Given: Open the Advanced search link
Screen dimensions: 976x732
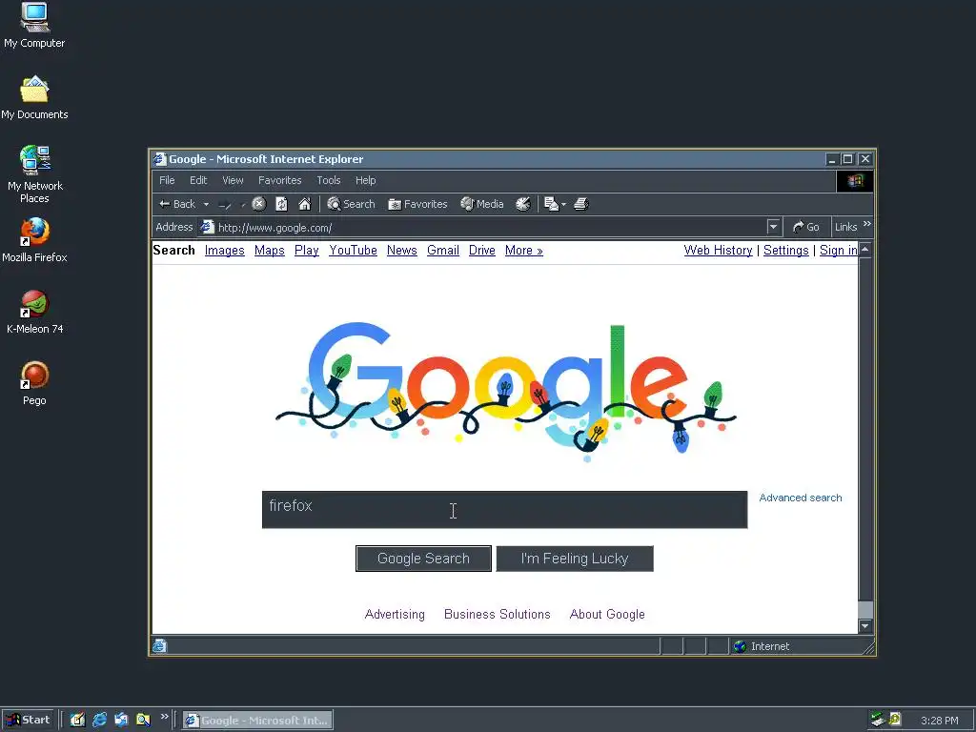Looking at the screenshot, I should pos(801,498).
